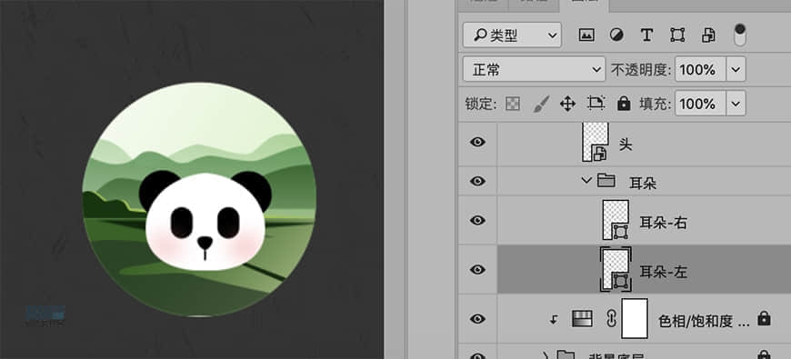Viewport: 791px width, 359px height.
Task: Hide the 耳朵-左 layer
Action: point(477,269)
